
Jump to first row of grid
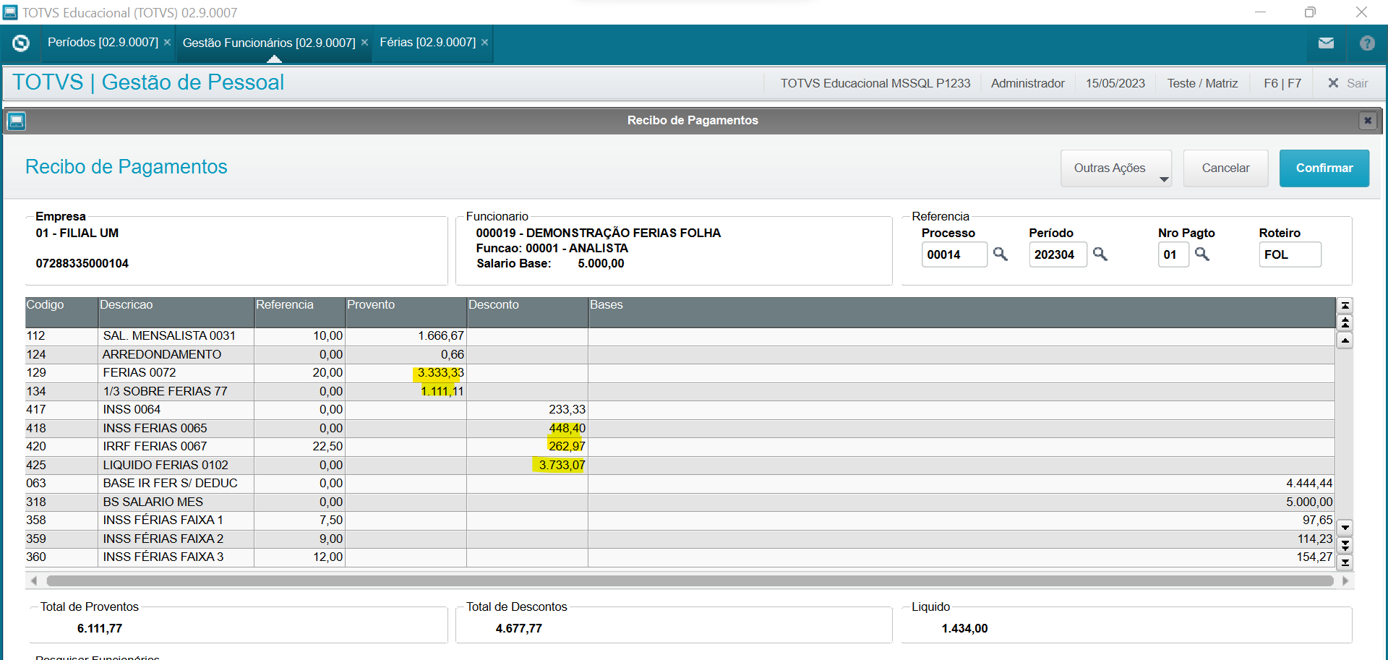(1345, 306)
